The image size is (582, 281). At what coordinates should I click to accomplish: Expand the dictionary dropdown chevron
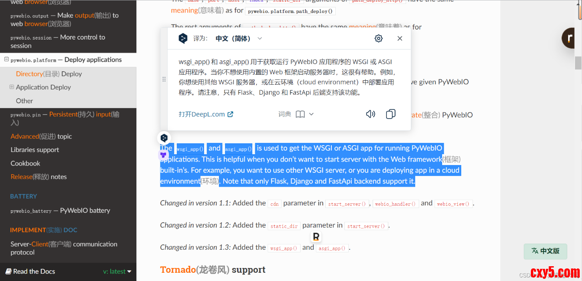point(311,114)
